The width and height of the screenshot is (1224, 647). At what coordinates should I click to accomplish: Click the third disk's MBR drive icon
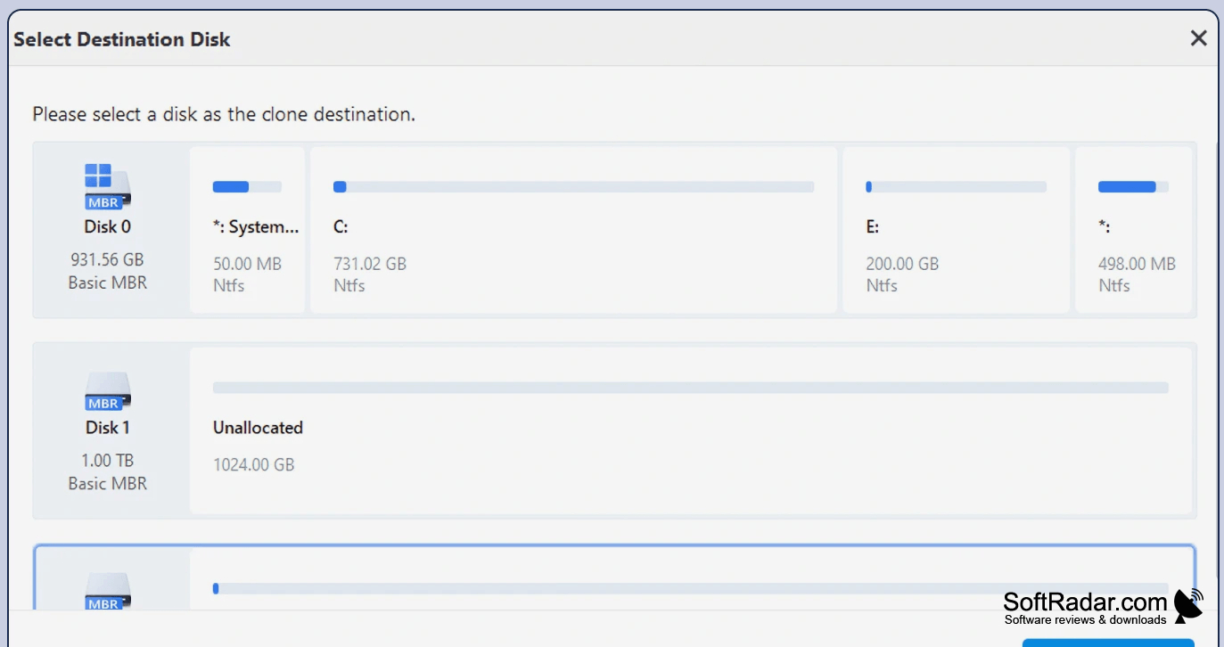click(x=108, y=592)
